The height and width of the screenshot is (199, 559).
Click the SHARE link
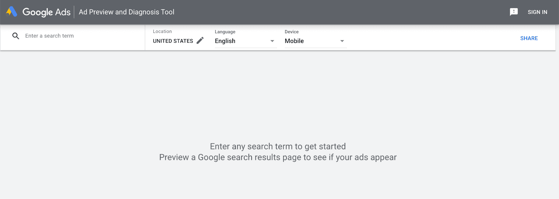tap(529, 38)
